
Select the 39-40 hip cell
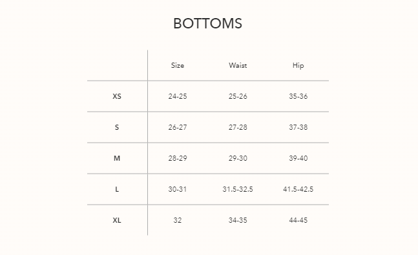click(x=298, y=158)
